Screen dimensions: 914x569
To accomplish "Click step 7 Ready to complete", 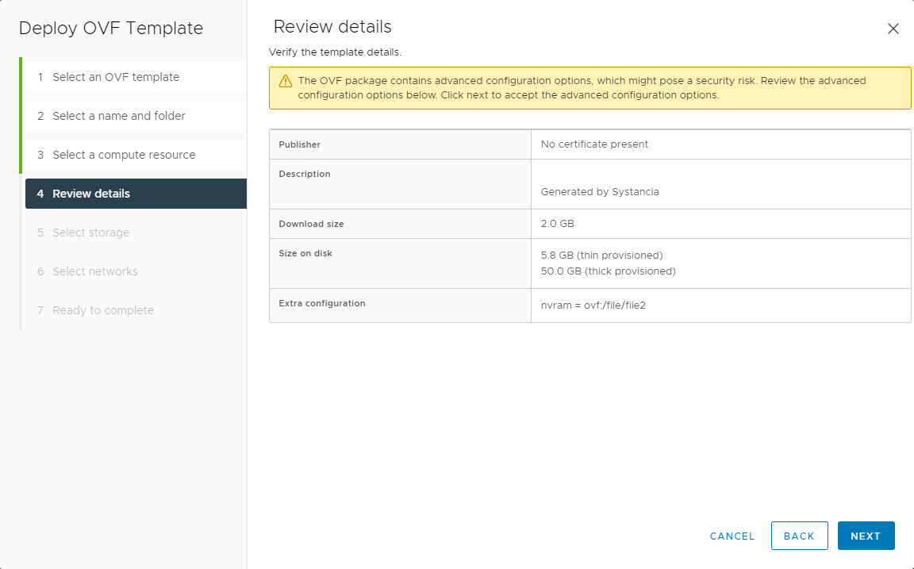I will [x=103, y=310].
